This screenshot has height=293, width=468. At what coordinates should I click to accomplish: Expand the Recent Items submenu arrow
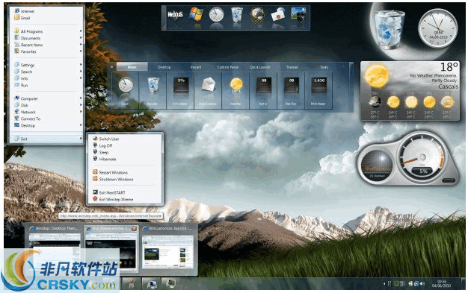81,45
